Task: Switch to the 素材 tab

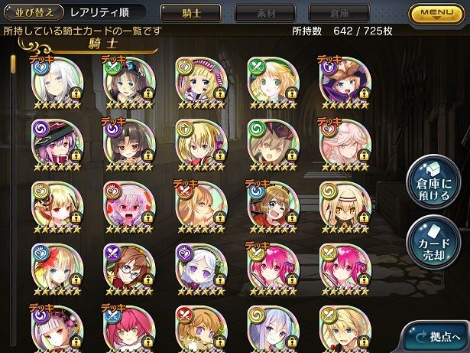Action: pyautogui.click(x=265, y=13)
